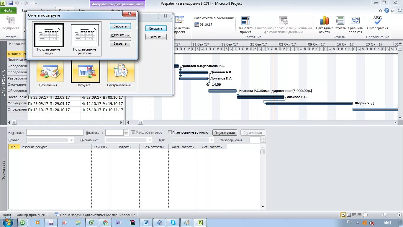Viewport: 403px width, 227px height.
Task: Toggle the Фикс. объем работ checkbox
Action: pyautogui.click(x=133, y=132)
